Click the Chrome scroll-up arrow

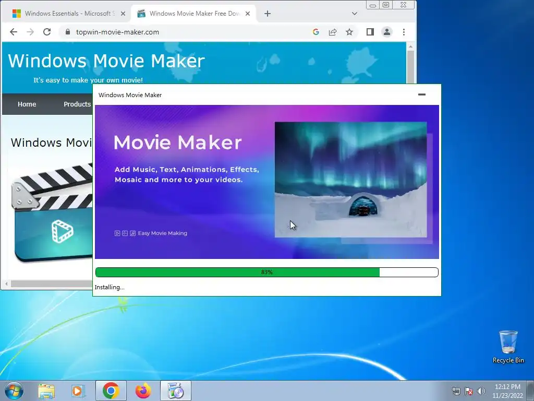[410, 46]
